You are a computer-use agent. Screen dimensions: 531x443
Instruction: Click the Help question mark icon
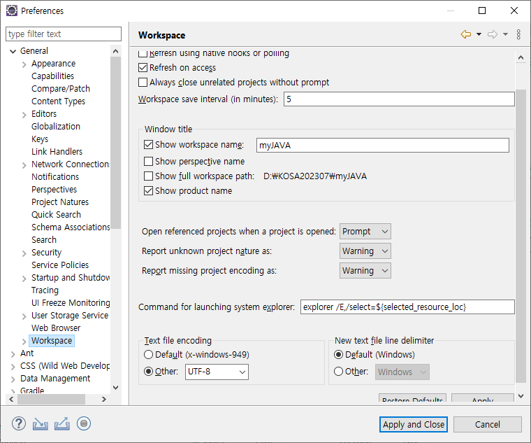click(19, 423)
